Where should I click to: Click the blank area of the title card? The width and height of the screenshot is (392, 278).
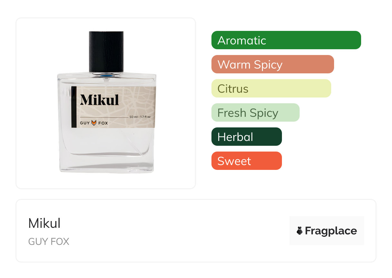pos(180,231)
